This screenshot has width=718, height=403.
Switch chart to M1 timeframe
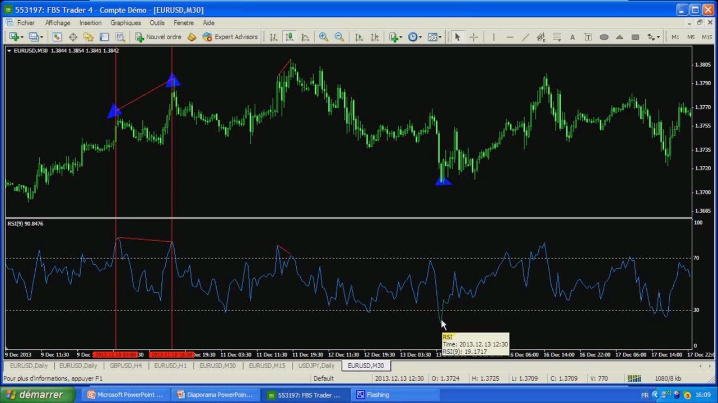pos(675,37)
